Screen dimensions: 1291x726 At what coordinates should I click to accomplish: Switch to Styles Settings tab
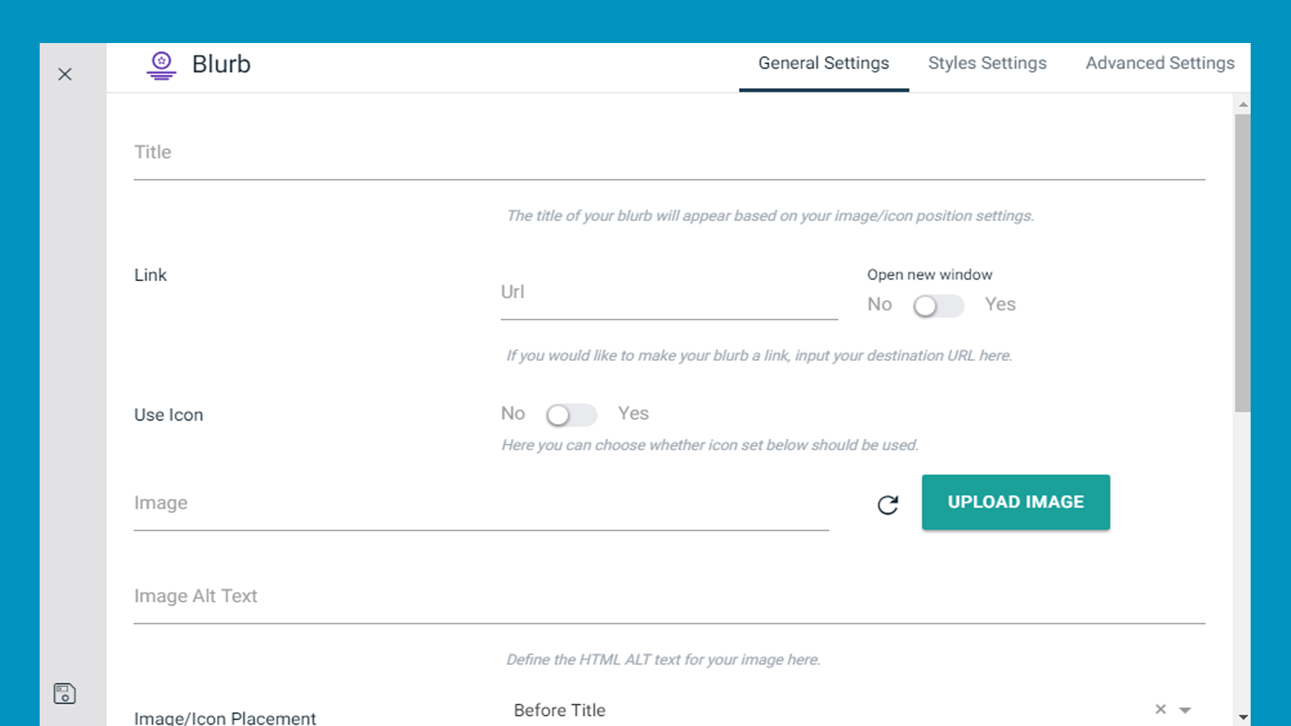[987, 63]
